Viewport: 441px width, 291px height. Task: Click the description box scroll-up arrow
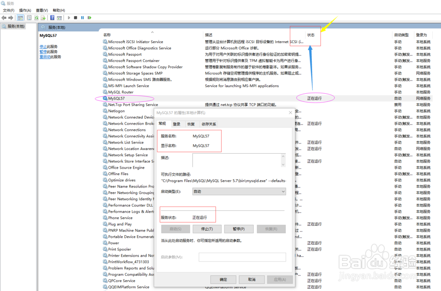pos(283,156)
